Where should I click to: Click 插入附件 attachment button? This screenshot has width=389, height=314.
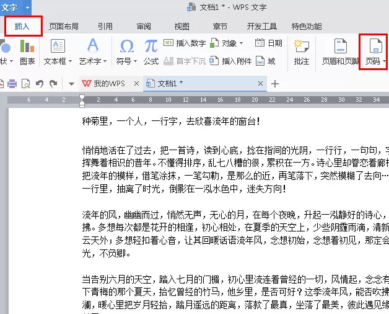230,61
